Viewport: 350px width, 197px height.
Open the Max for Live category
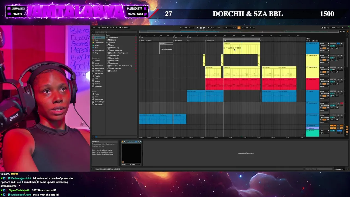point(99,74)
